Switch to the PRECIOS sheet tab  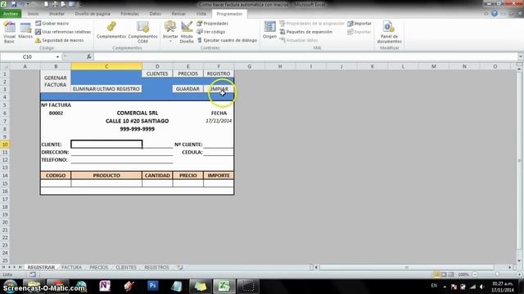click(x=98, y=267)
